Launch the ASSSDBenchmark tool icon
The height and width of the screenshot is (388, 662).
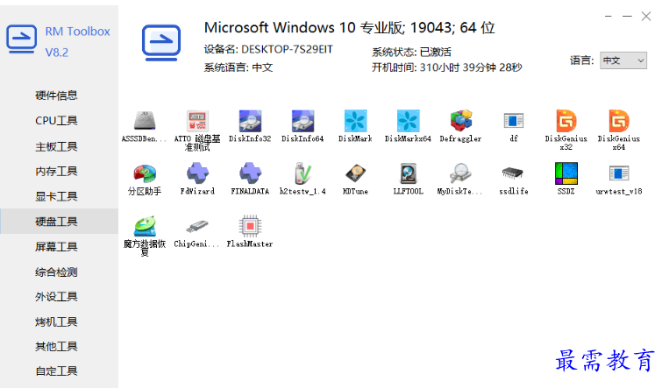(145, 122)
